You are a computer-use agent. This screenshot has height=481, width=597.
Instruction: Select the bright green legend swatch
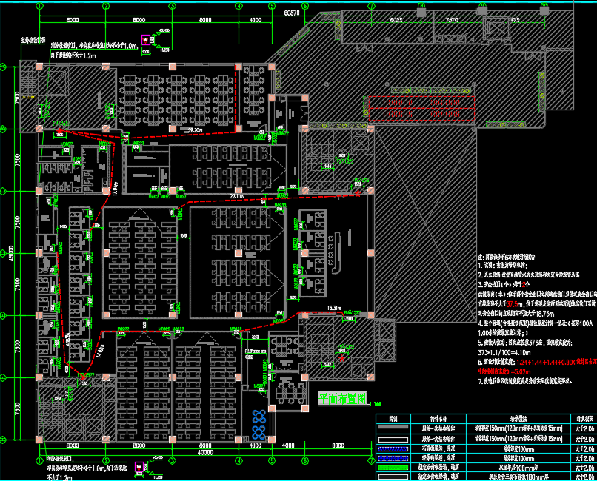coord(393,468)
